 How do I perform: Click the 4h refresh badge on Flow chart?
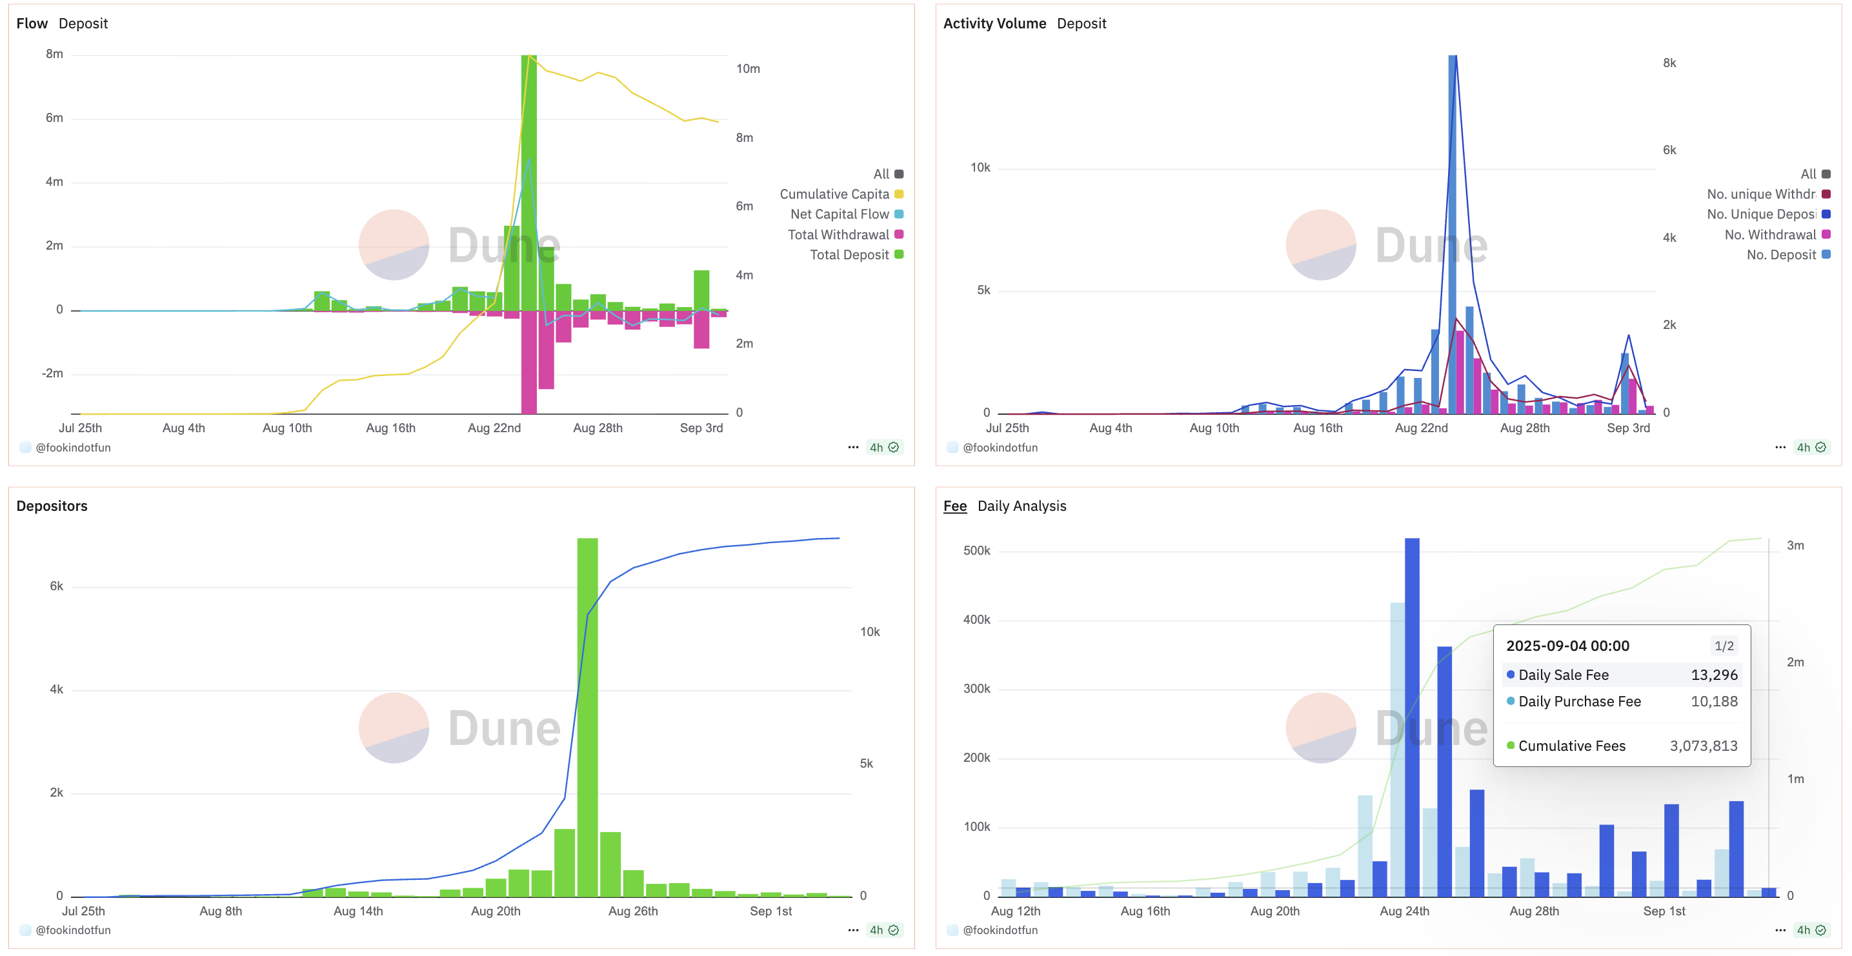click(x=883, y=447)
